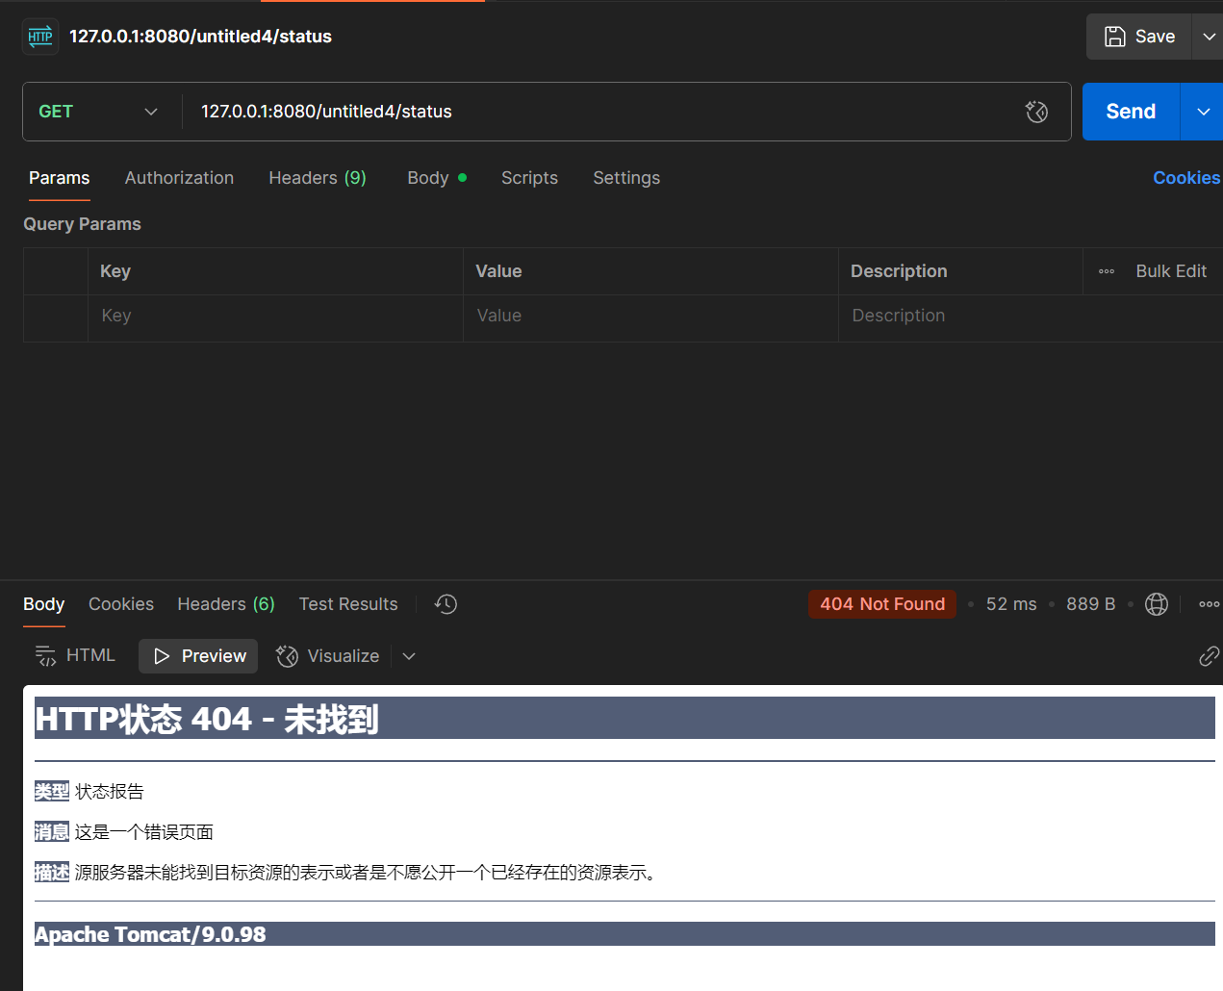Open the response history clock icon

[x=446, y=604]
